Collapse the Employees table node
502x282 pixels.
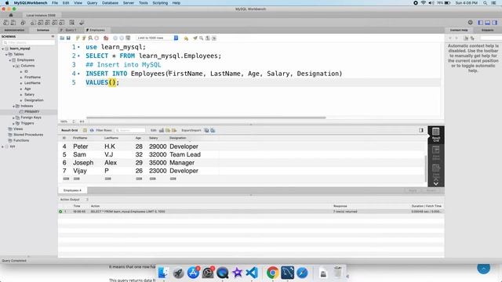[x=10, y=60]
